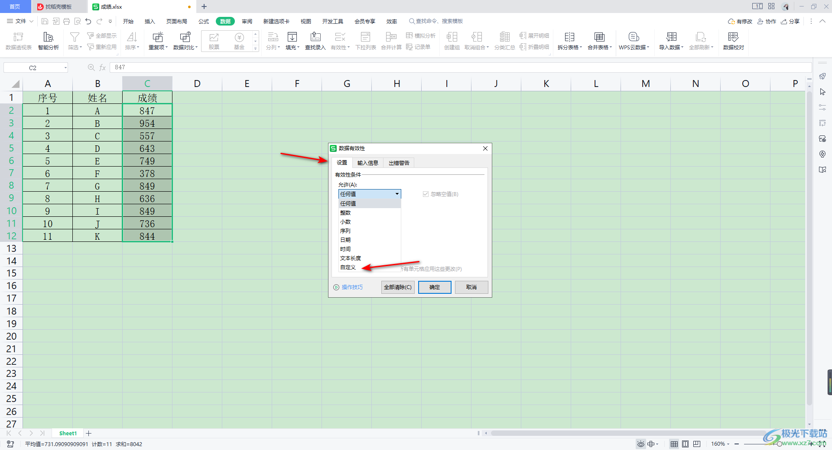Toggle eye-protection mode icon in status bar
This screenshot has height=450, width=832.
[640, 444]
